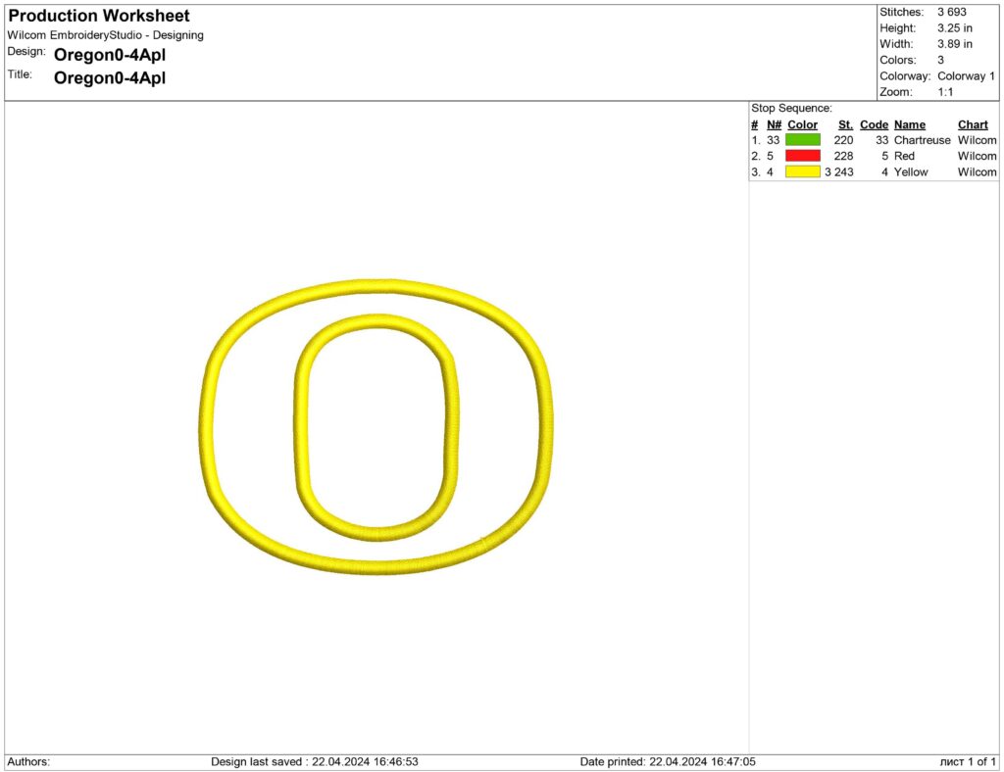Viewport: 1004px width, 772px height.
Task: Click the Title value 'Oregon0-4Apl'
Action: click(110, 78)
